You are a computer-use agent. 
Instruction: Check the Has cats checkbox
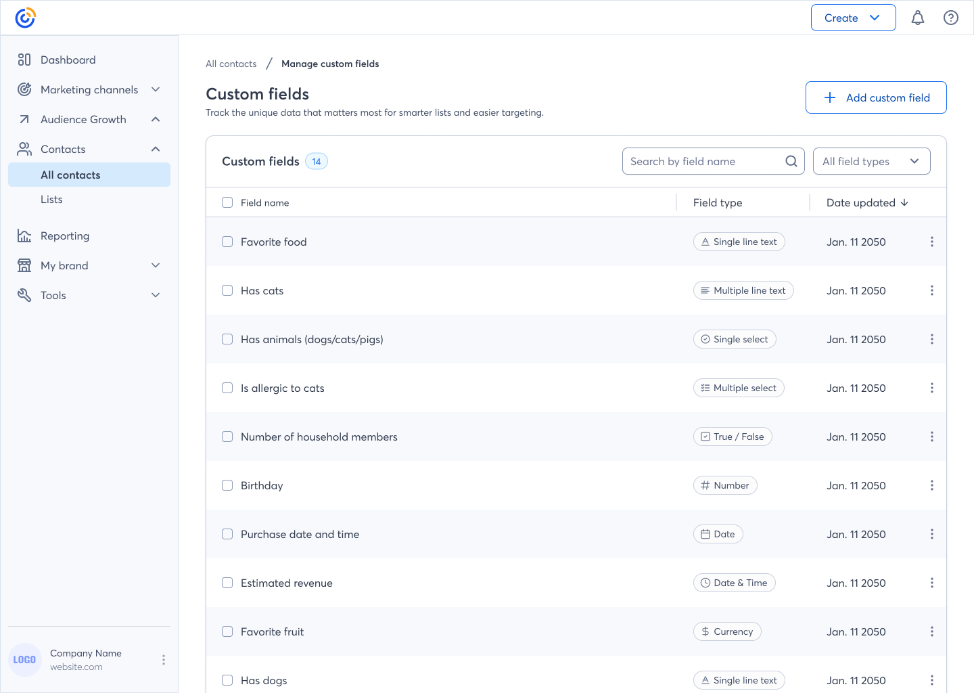(227, 290)
